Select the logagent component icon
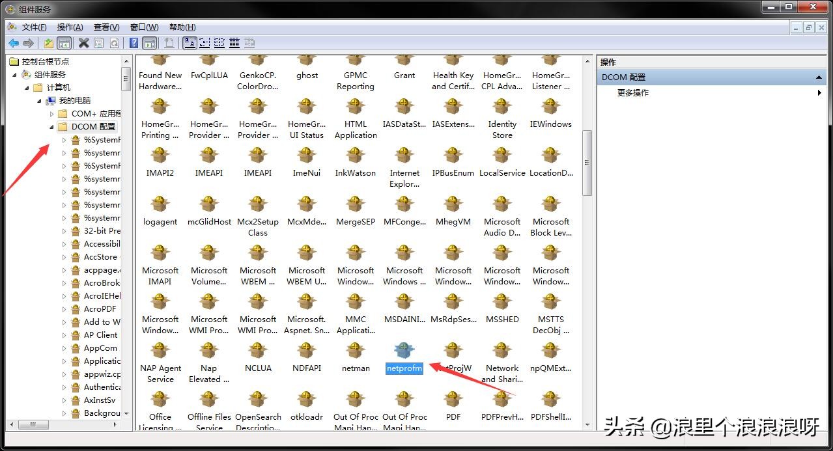This screenshot has width=833, height=451. [160, 205]
